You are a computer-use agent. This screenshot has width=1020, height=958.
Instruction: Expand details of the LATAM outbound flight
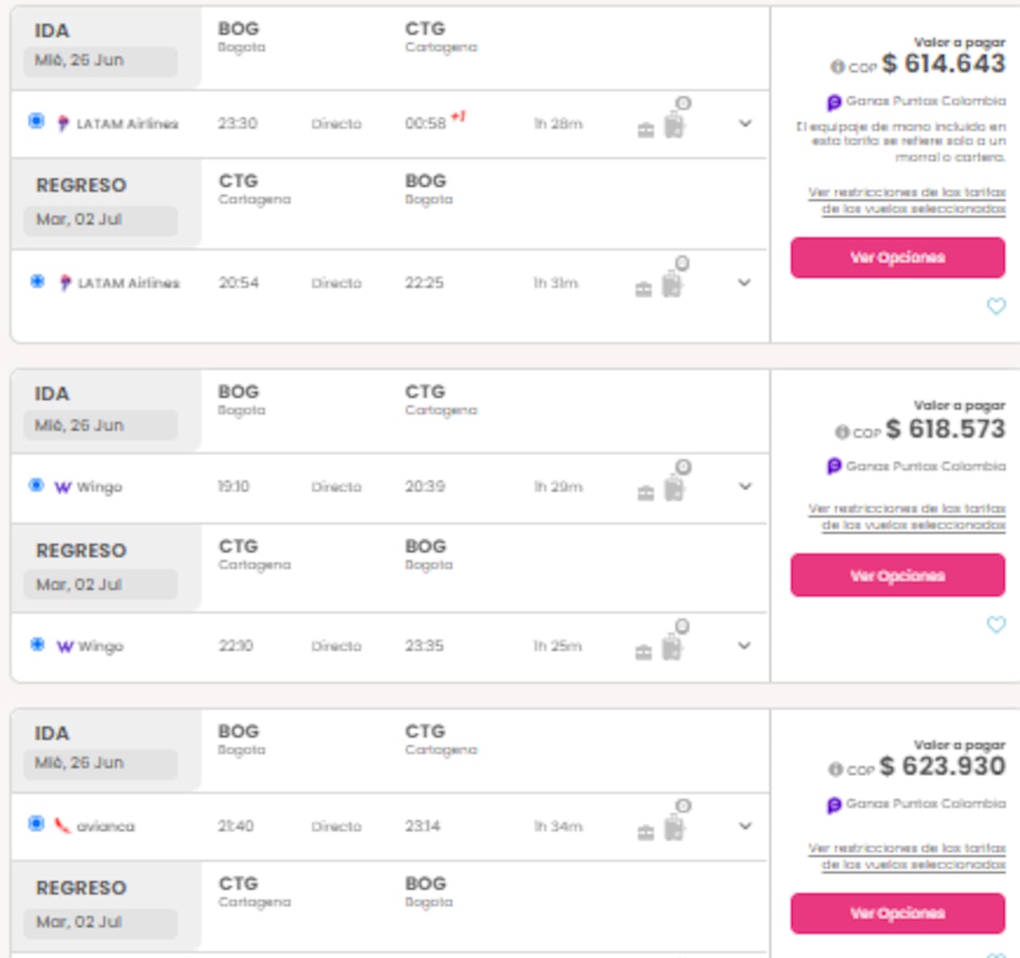pyautogui.click(x=744, y=123)
